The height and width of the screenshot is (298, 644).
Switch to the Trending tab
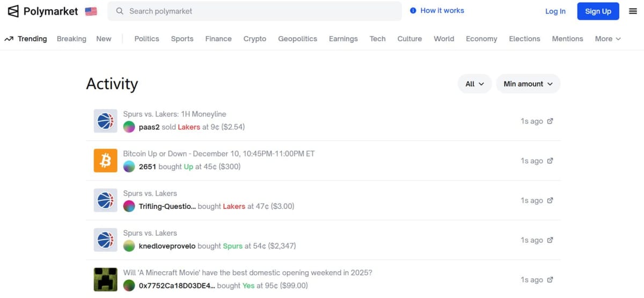(x=26, y=39)
